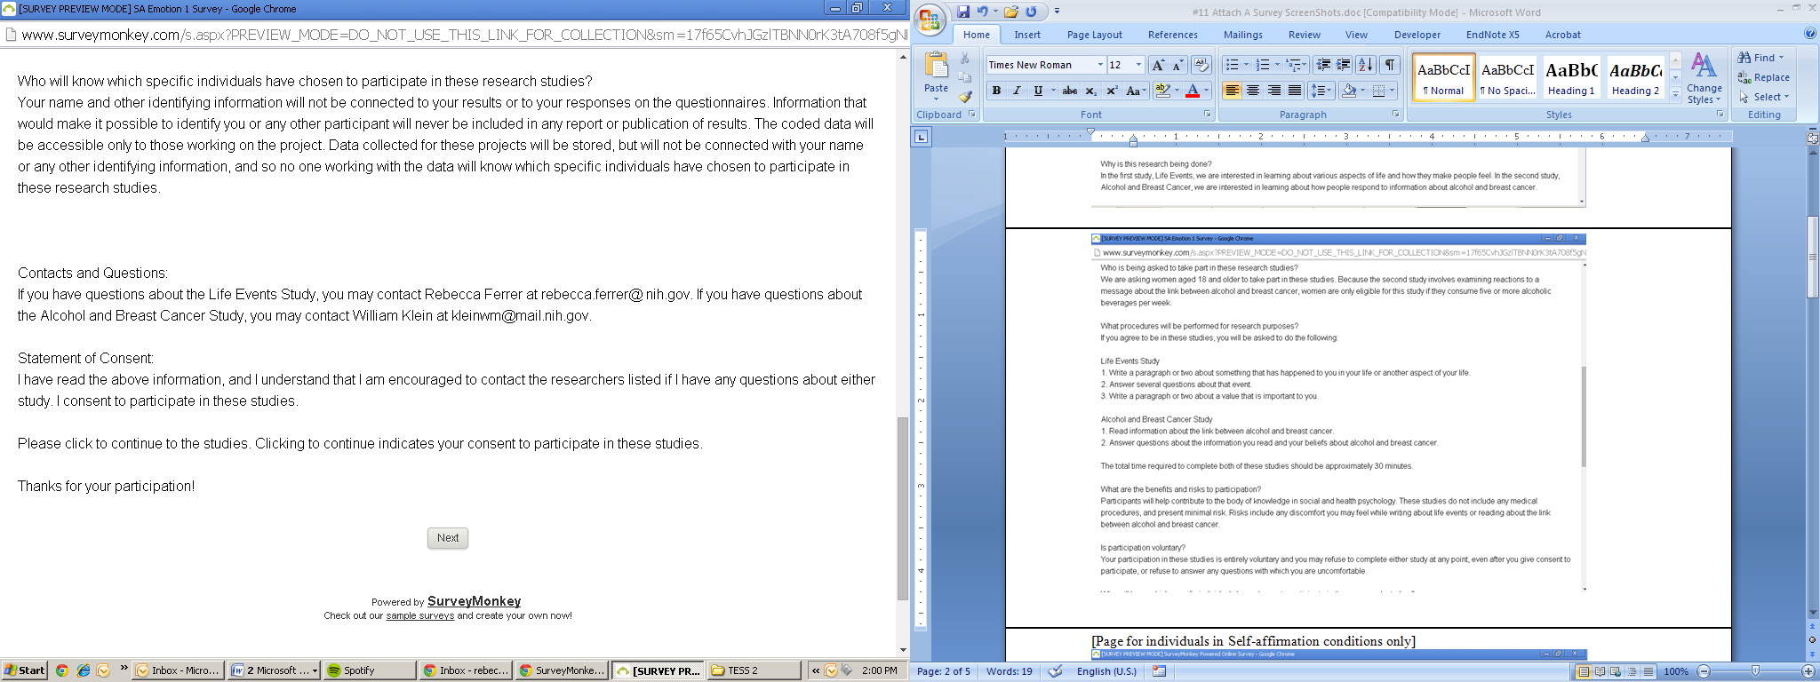Click the Paste clipboard icon
Viewport: 1820px width, 682px height.
coord(936,67)
